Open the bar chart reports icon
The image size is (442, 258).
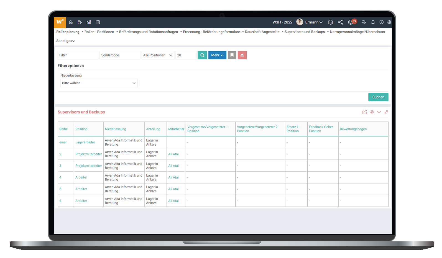(x=89, y=22)
